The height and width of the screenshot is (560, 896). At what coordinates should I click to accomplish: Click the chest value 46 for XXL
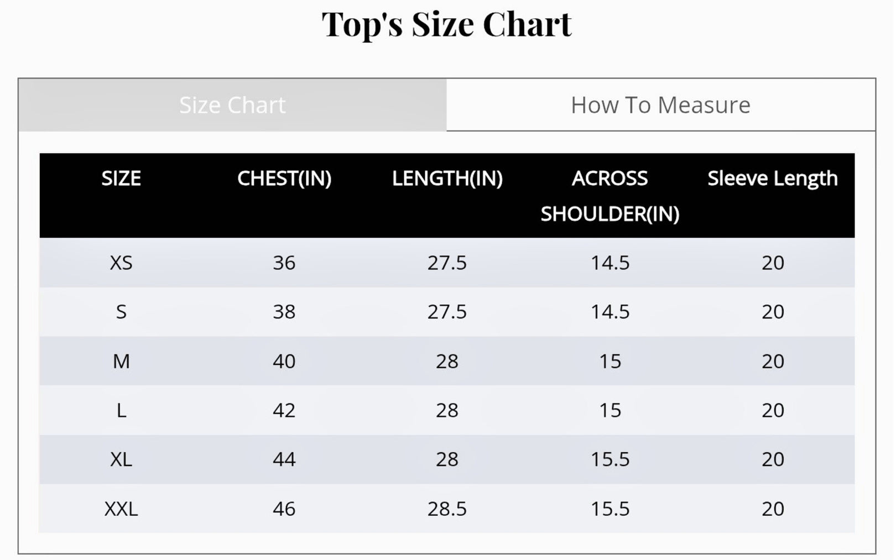[x=284, y=509]
